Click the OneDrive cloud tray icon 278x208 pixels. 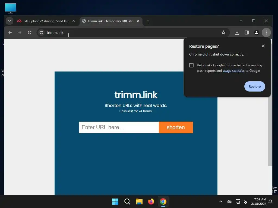click(x=229, y=201)
